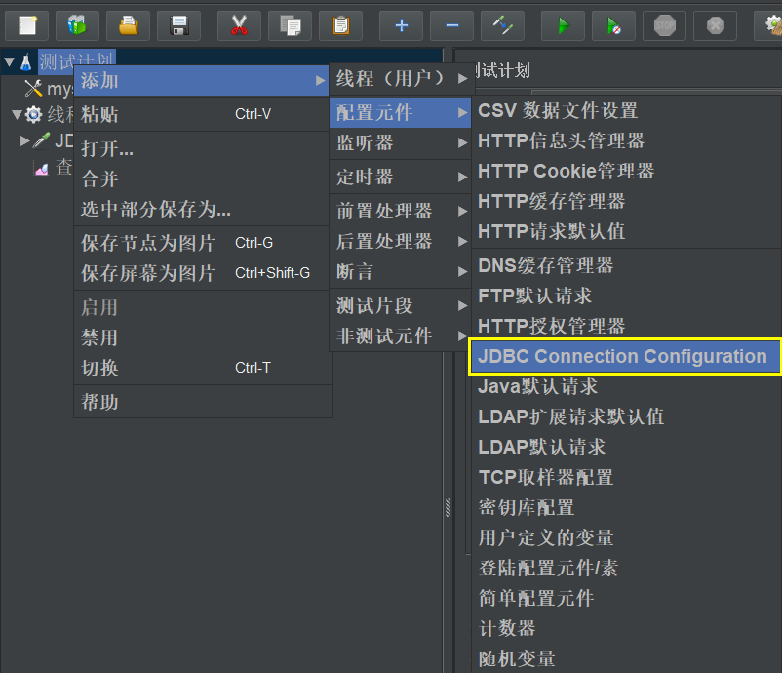This screenshot has width=782, height=673.
Task: Open the 测试片段 submenu
Action: [400, 306]
